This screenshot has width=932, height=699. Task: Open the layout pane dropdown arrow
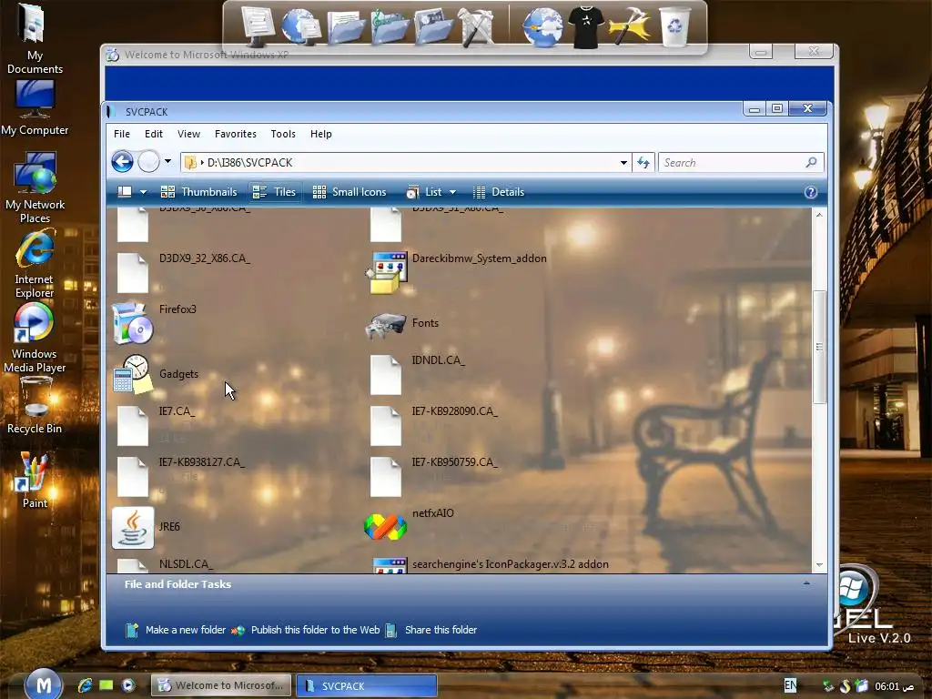143,192
